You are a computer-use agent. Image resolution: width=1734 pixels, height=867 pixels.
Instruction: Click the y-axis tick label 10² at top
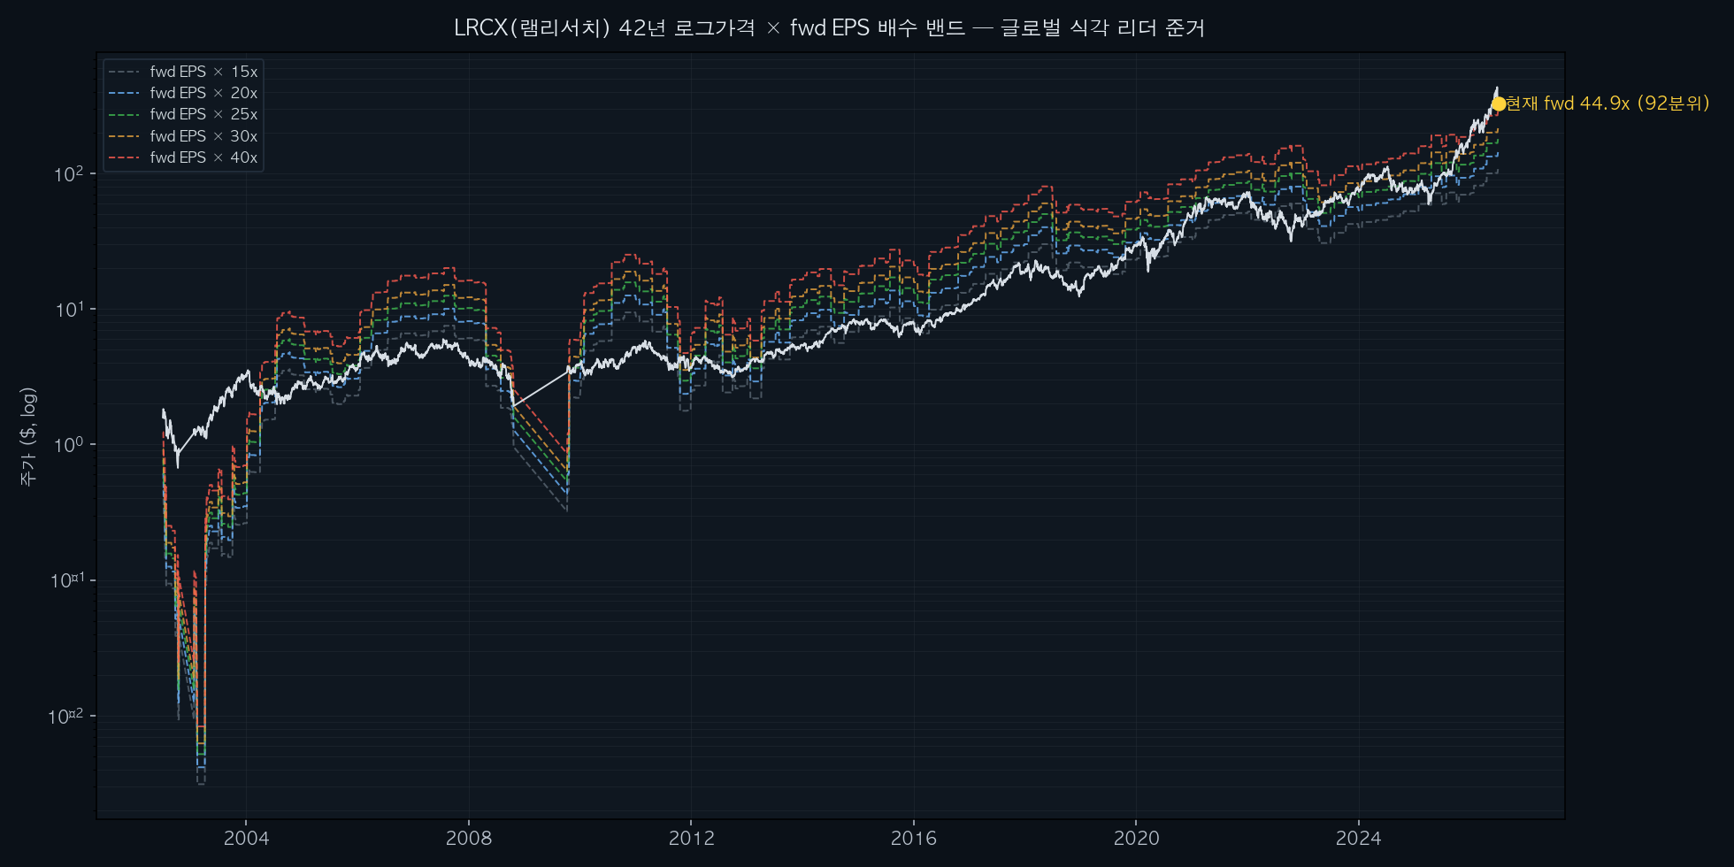pyautogui.click(x=69, y=173)
